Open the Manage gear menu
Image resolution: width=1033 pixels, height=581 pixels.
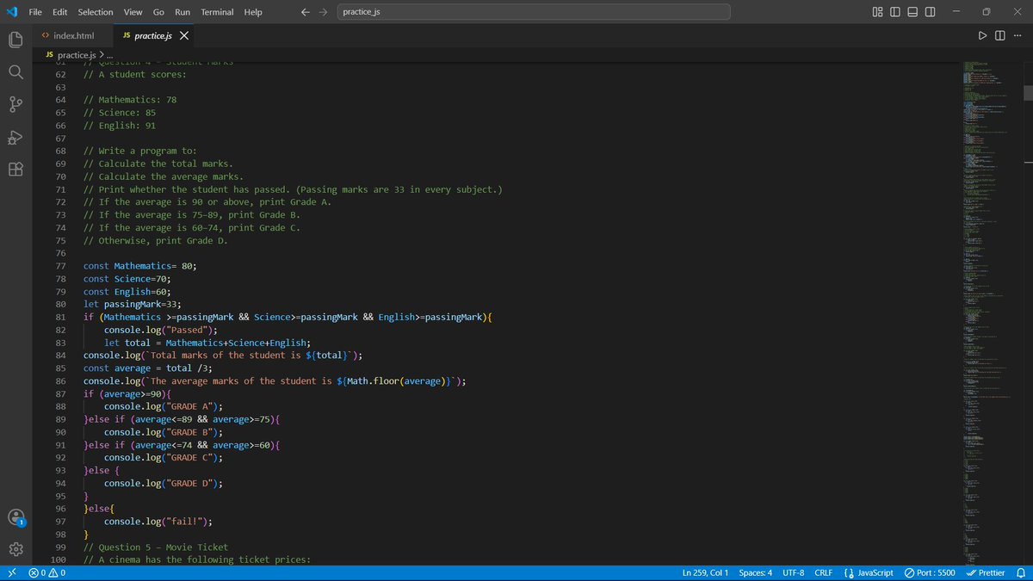click(x=15, y=549)
